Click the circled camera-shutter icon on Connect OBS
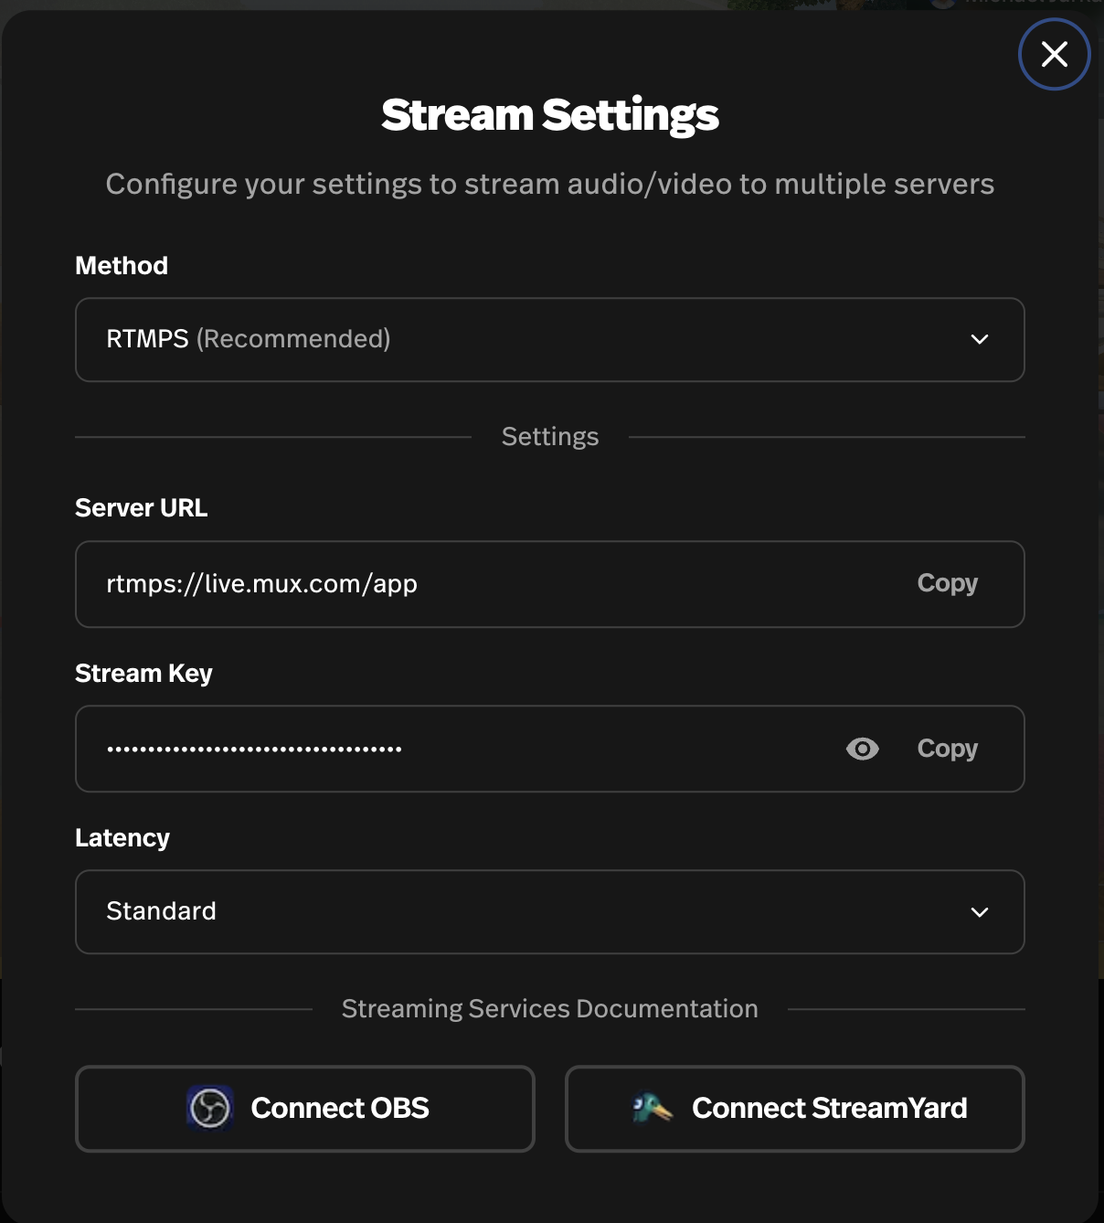 [x=208, y=1109]
